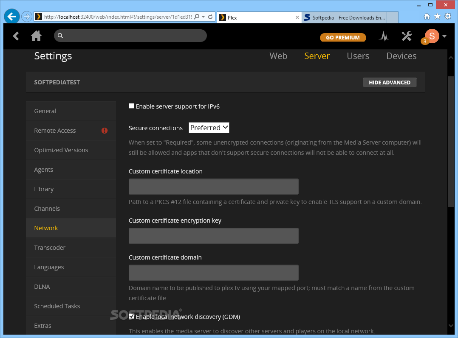The height and width of the screenshot is (338, 458).
Task: Select Network settings section
Action: click(71, 228)
